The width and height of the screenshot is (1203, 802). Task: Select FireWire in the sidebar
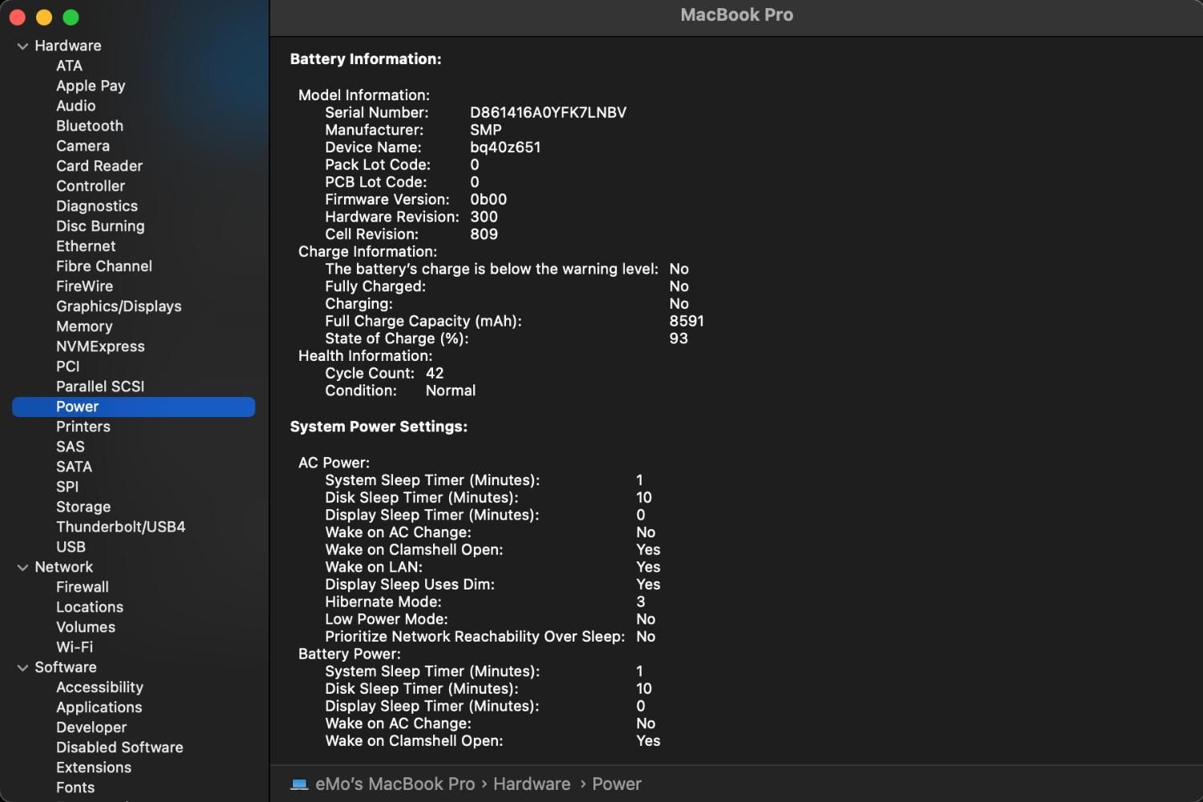coord(84,286)
